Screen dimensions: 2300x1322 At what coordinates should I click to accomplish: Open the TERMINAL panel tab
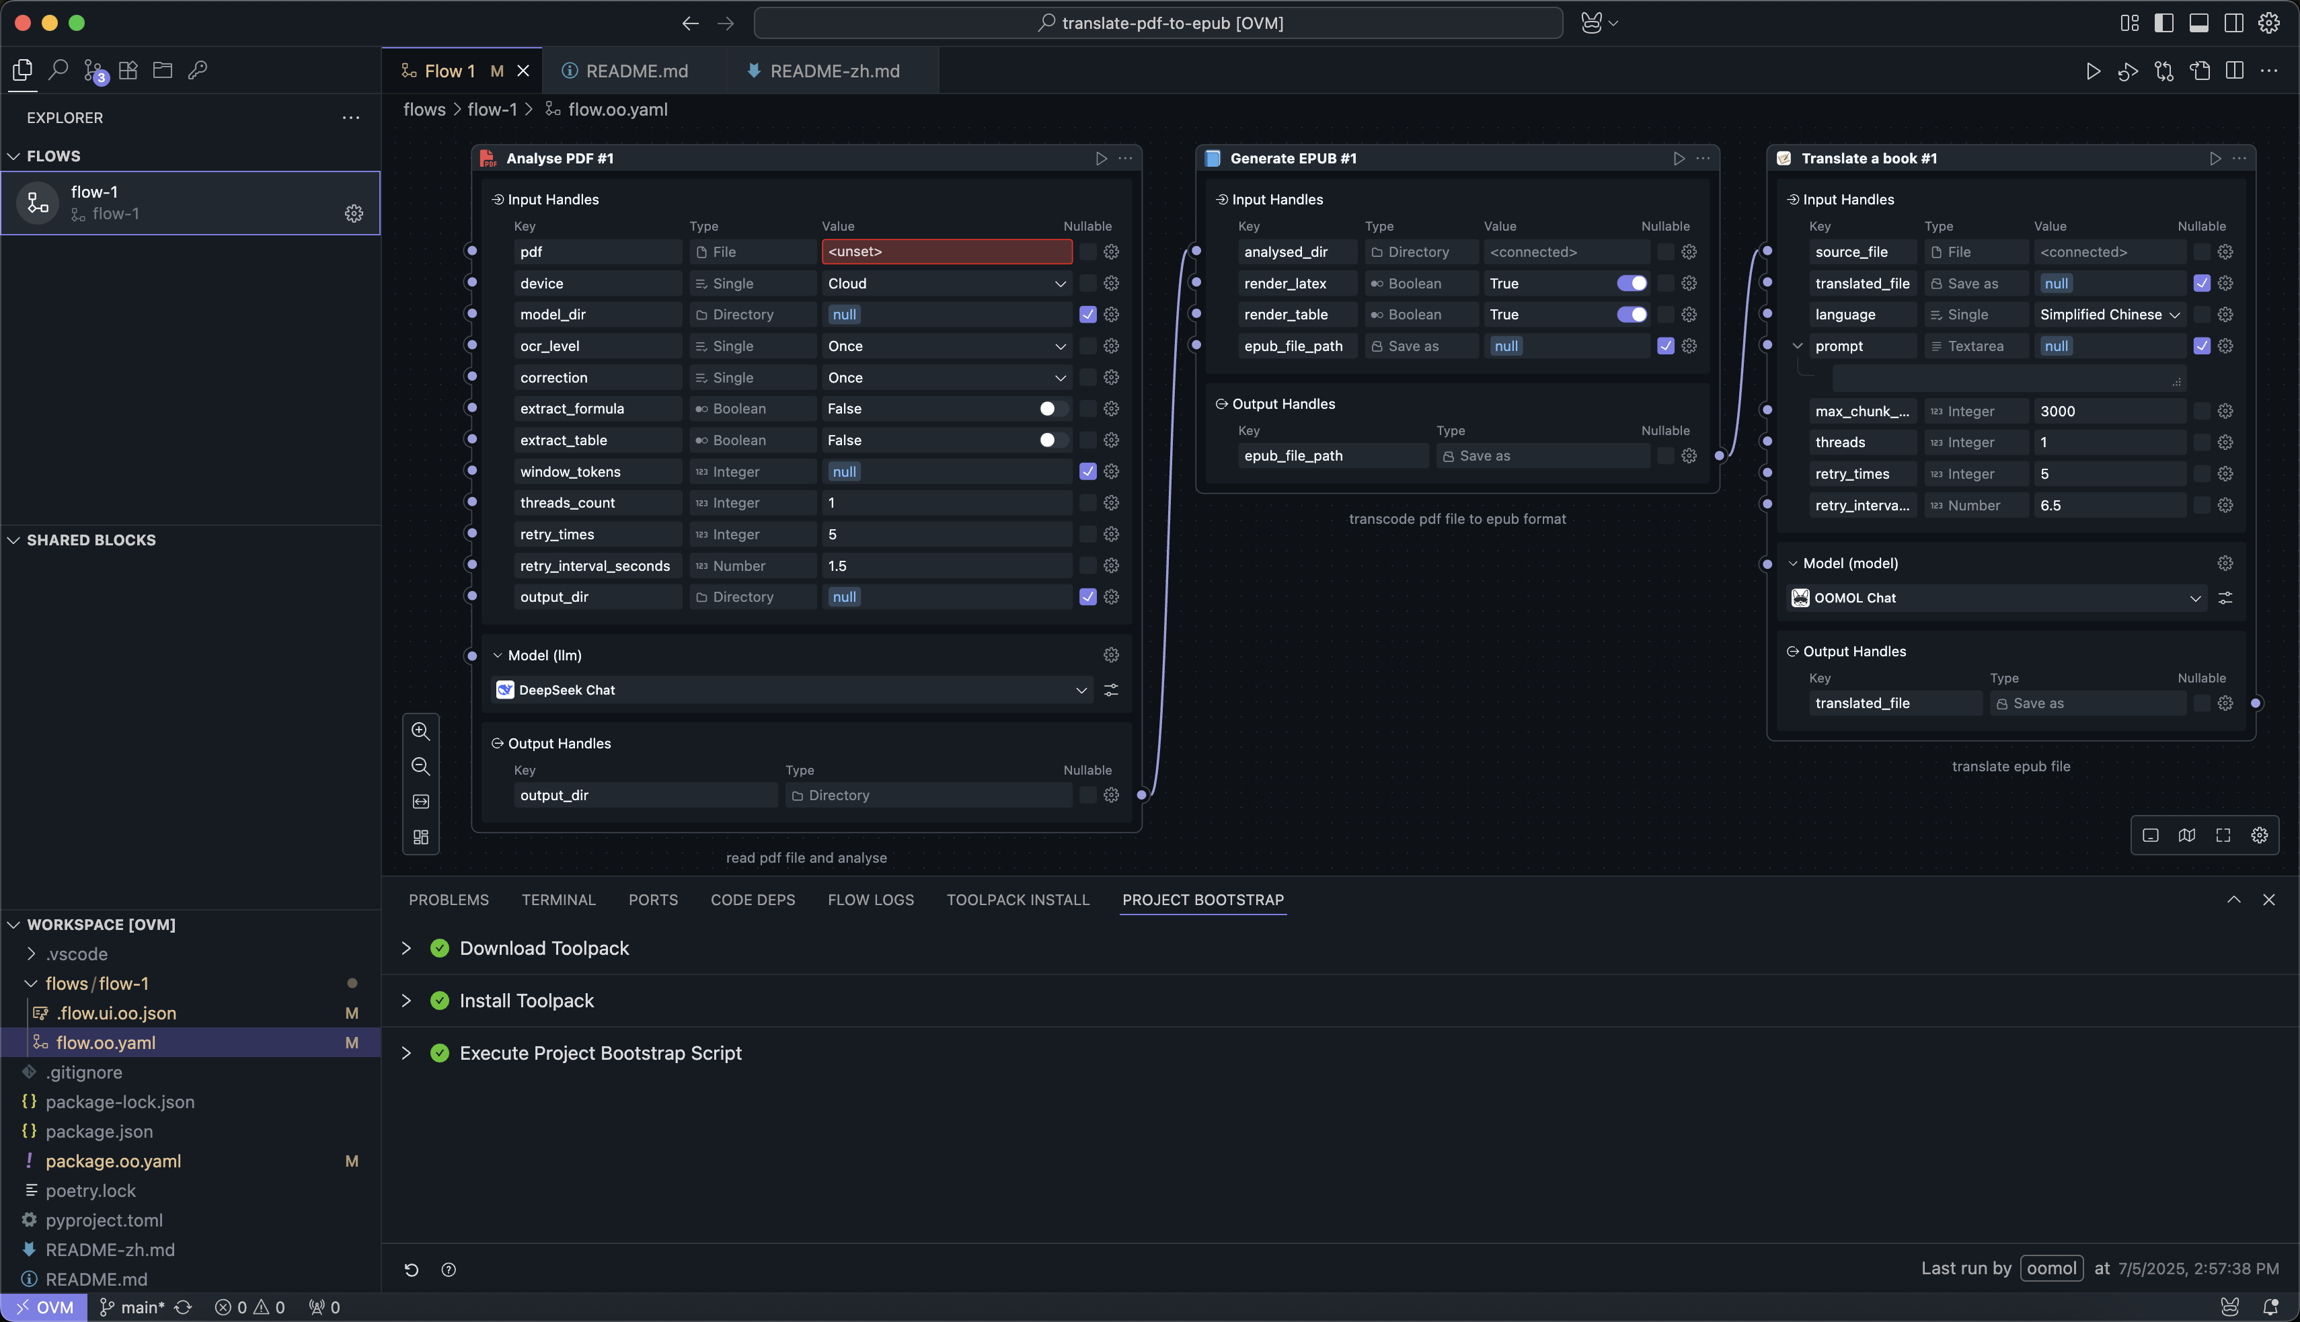point(558,900)
